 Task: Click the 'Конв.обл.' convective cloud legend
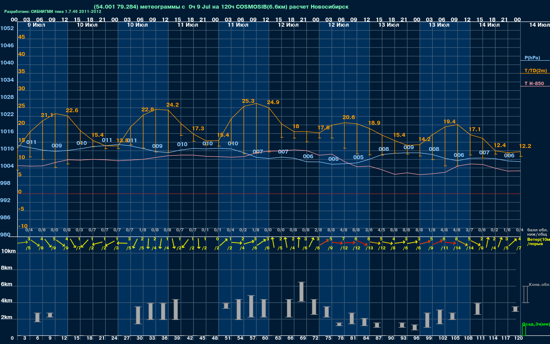click(x=539, y=285)
